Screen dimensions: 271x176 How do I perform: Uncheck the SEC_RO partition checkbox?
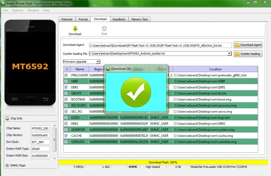(x=66, y=111)
